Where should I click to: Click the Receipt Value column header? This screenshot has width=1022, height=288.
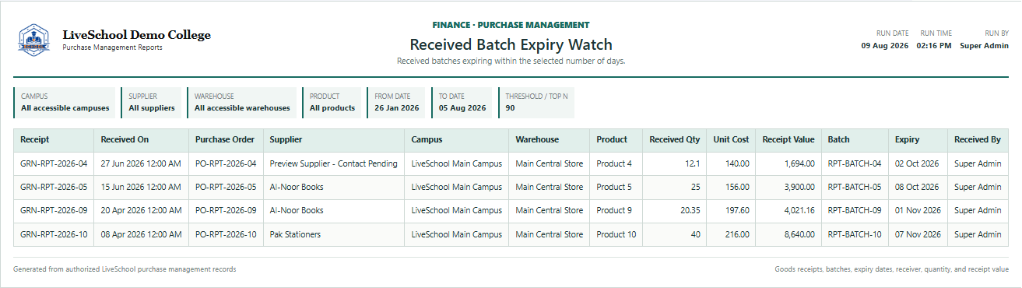click(788, 140)
